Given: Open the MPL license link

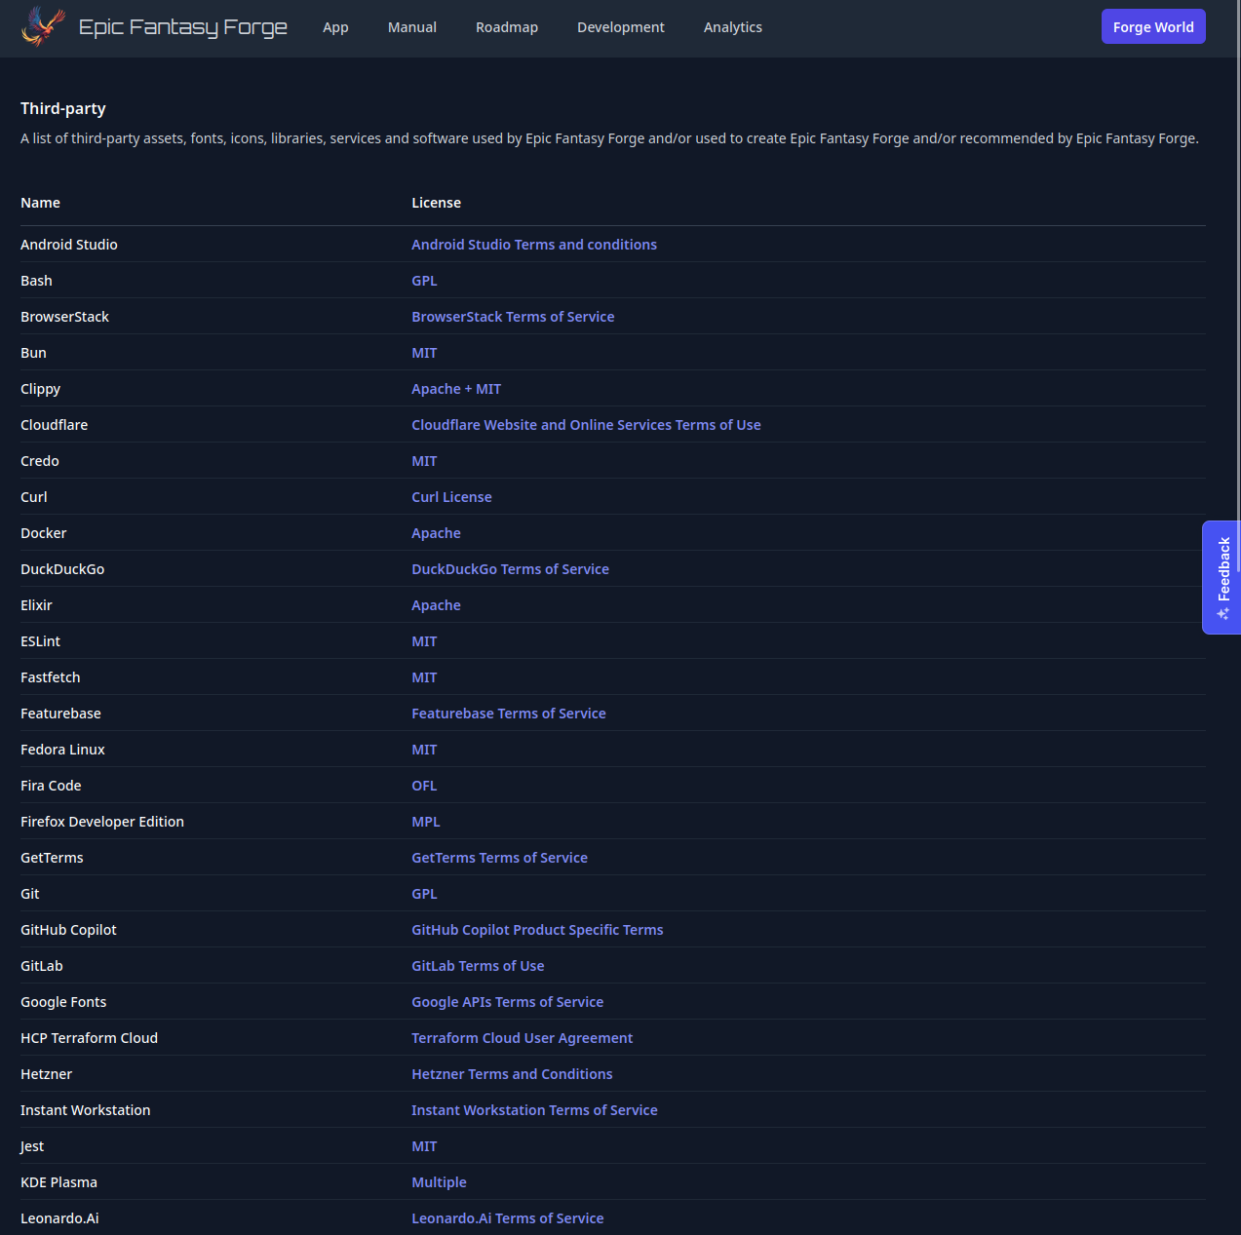Looking at the screenshot, I should [x=426, y=822].
